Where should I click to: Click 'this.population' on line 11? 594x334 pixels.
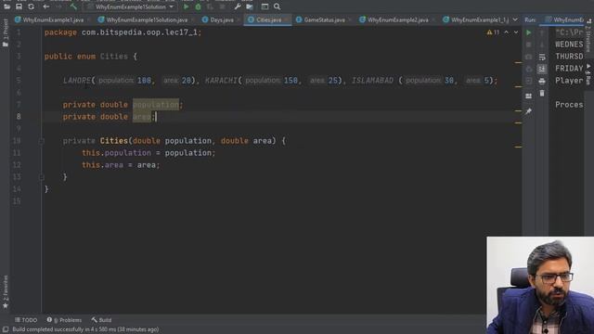pos(116,153)
